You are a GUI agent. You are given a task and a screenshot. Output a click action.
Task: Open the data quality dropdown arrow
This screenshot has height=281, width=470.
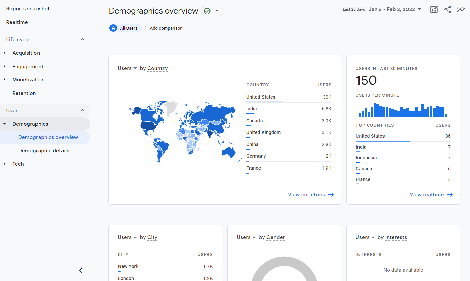(x=216, y=11)
